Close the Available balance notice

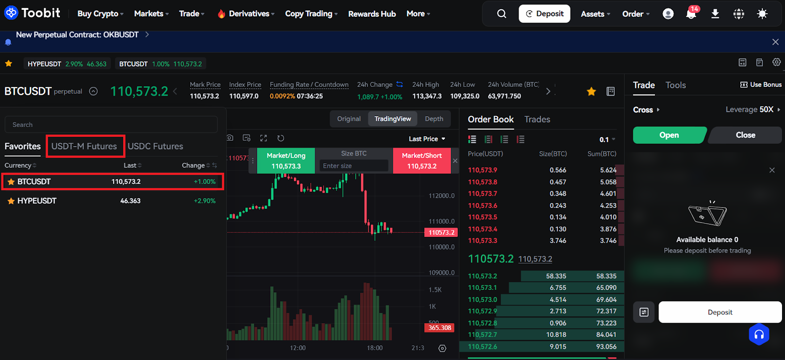[x=772, y=170]
